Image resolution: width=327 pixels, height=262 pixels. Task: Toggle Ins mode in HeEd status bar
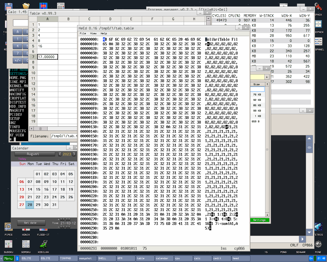tap(224, 248)
